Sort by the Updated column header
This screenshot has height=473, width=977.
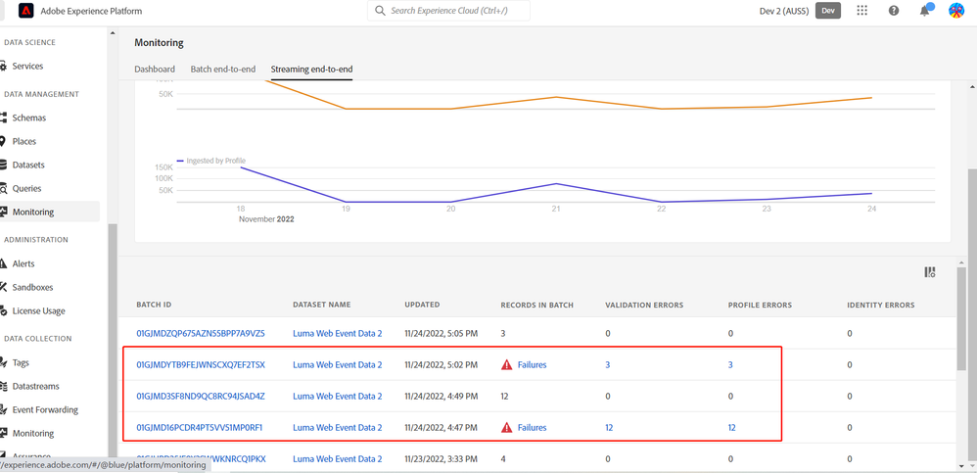coord(422,306)
